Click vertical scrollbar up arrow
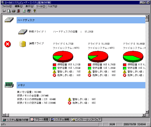The width and height of the screenshot is (151, 127). pos(147,17)
